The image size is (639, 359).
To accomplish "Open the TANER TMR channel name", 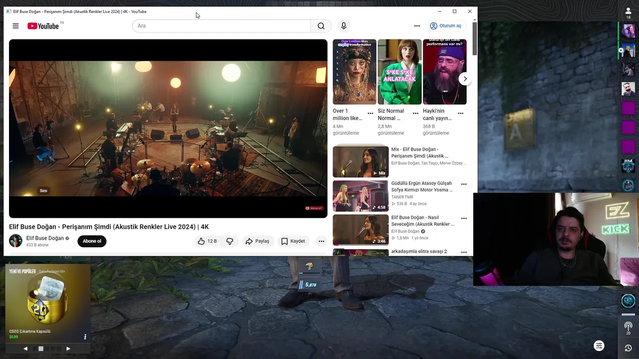I will (x=402, y=197).
